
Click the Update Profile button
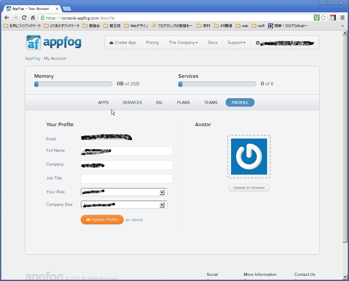pyautogui.click(x=102, y=219)
